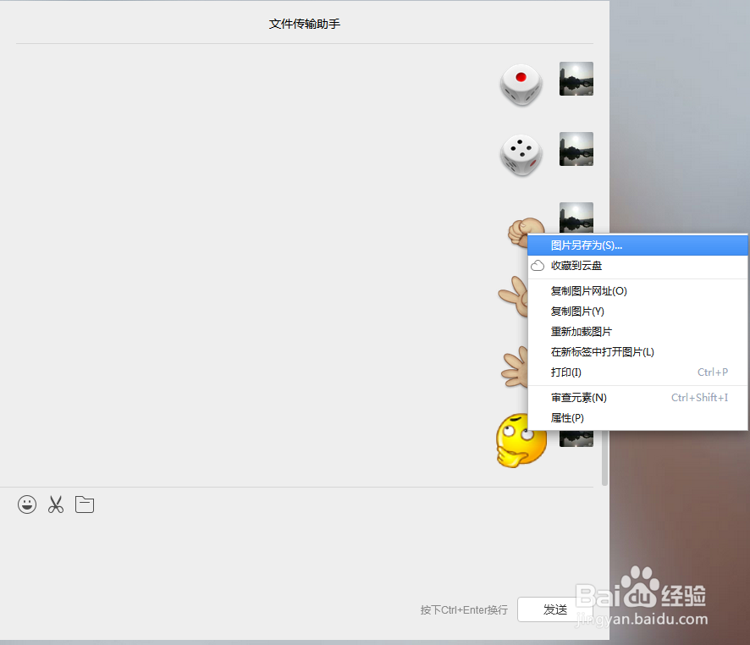
Task: Click the scissors hand gesture sticker
Action: tap(513, 296)
